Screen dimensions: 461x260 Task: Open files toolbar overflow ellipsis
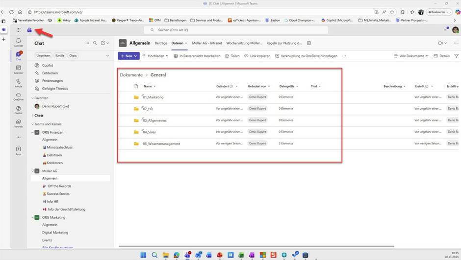click(344, 56)
